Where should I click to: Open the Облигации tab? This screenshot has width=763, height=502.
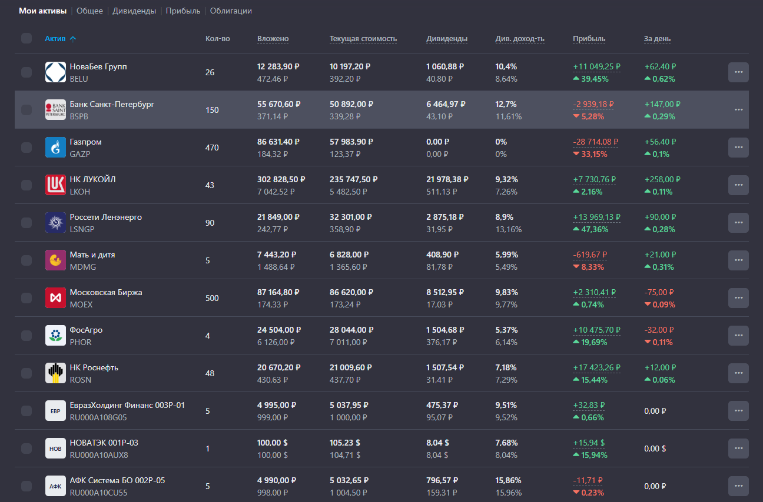pyautogui.click(x=231, y=11)
